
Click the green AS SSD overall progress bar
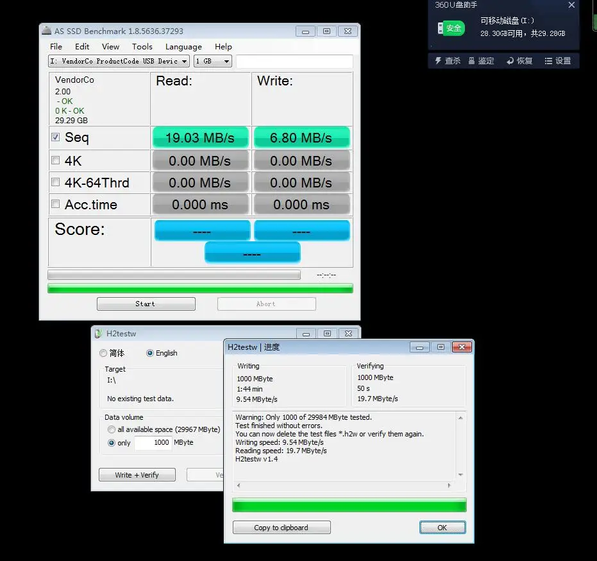coord(200,288)
